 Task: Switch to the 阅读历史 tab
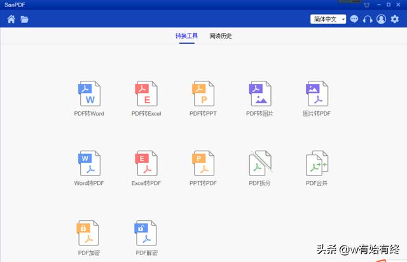point(221,36)
